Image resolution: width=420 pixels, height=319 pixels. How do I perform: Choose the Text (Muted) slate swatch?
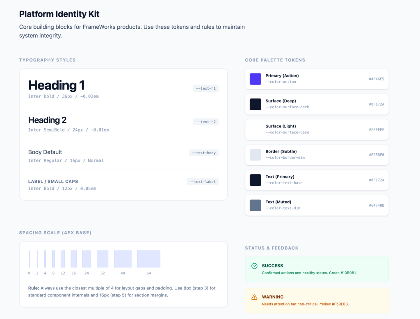click(x=256, y=205)
